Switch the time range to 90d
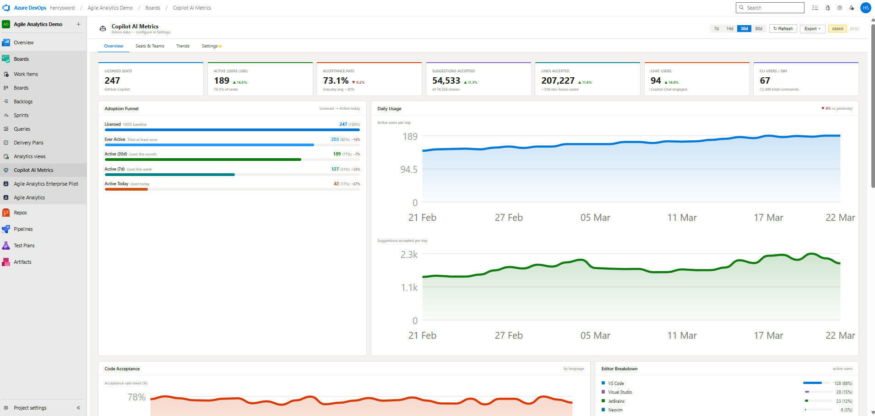Viewport: 875px width, 416px height. pyautogui.click(x=758, y=28)
